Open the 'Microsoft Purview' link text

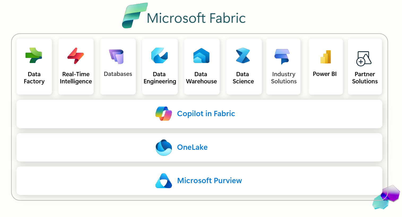click(209, 180)
